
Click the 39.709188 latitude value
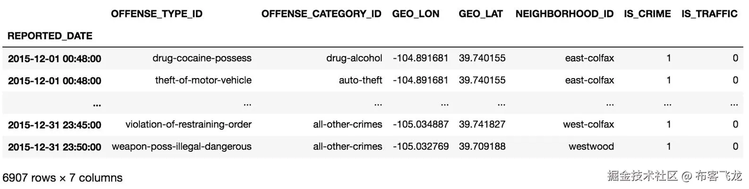click(482, 147)
